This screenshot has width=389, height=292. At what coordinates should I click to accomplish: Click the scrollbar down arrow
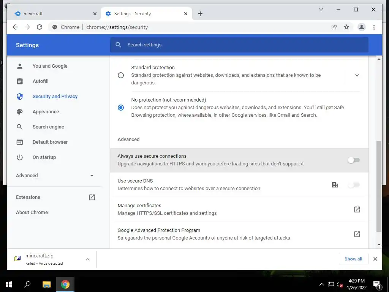pyautogui.click(x=379, y=244)
